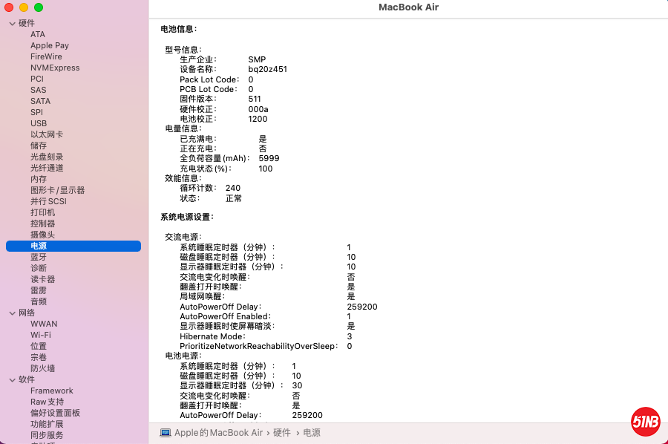The height and width of the screenshot is (444, 668).
Task: Select Wi-Fi under the 网络 section
Action: [x=43, y=335]
